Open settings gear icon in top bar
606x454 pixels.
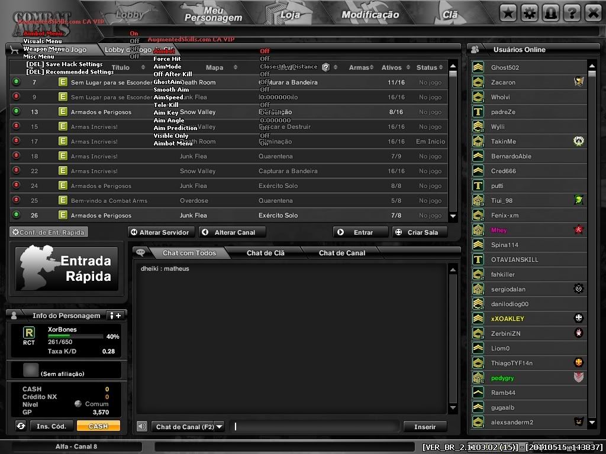coord(530,14)
